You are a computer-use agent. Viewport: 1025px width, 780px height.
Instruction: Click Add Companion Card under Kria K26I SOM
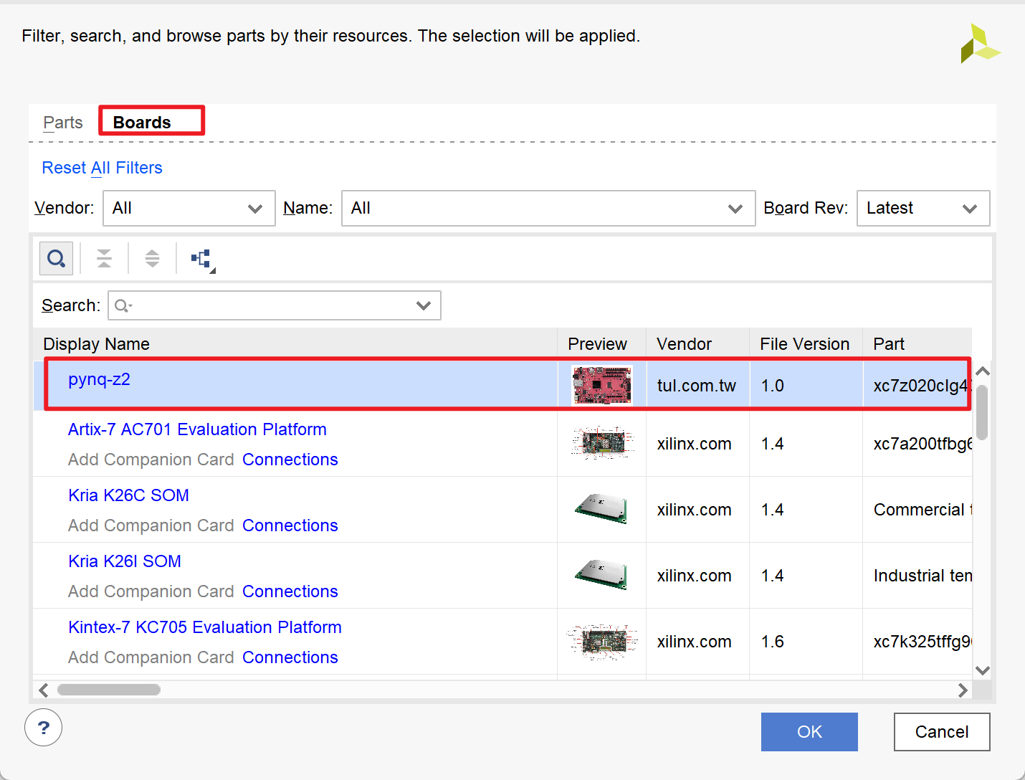[x=151, y=591]
